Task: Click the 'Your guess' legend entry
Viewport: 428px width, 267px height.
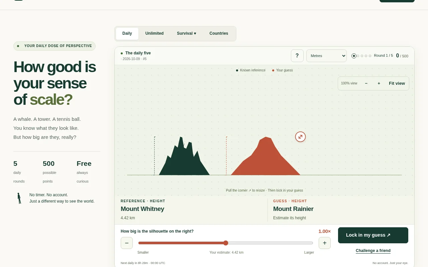Action: 283,70
